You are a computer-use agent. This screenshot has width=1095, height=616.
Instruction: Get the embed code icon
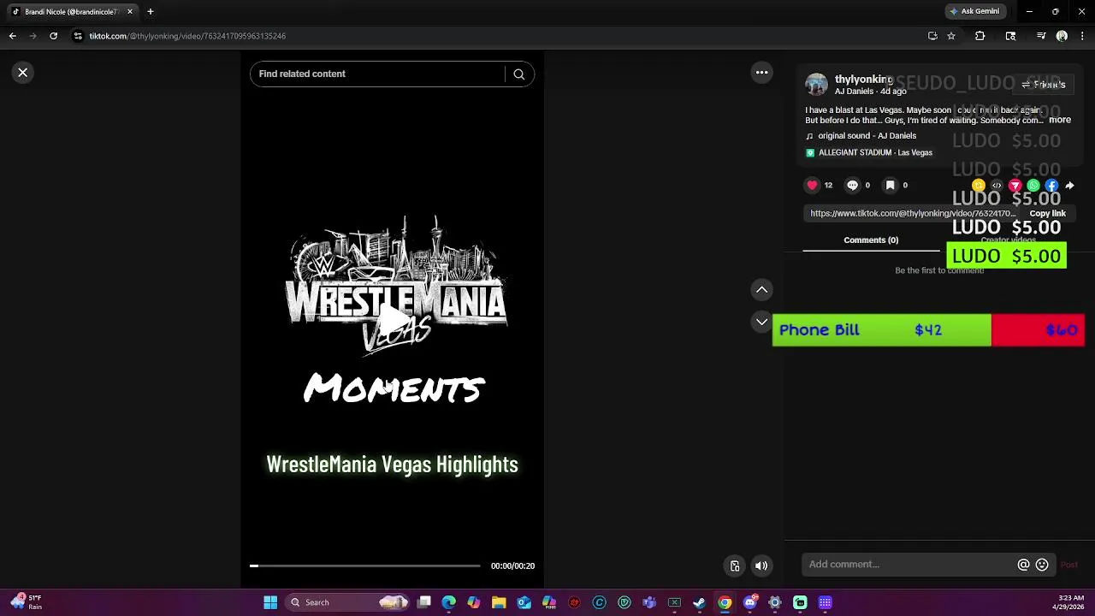point(997,186)
